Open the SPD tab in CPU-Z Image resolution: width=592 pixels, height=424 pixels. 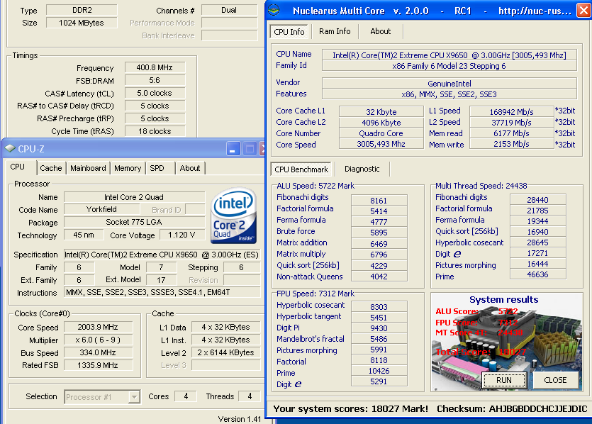point(157,168)
